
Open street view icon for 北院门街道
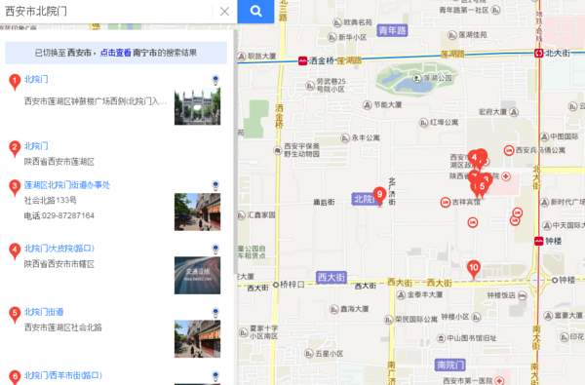[215, 312]
